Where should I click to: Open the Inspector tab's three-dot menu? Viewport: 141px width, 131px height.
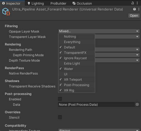coord(137,3)
